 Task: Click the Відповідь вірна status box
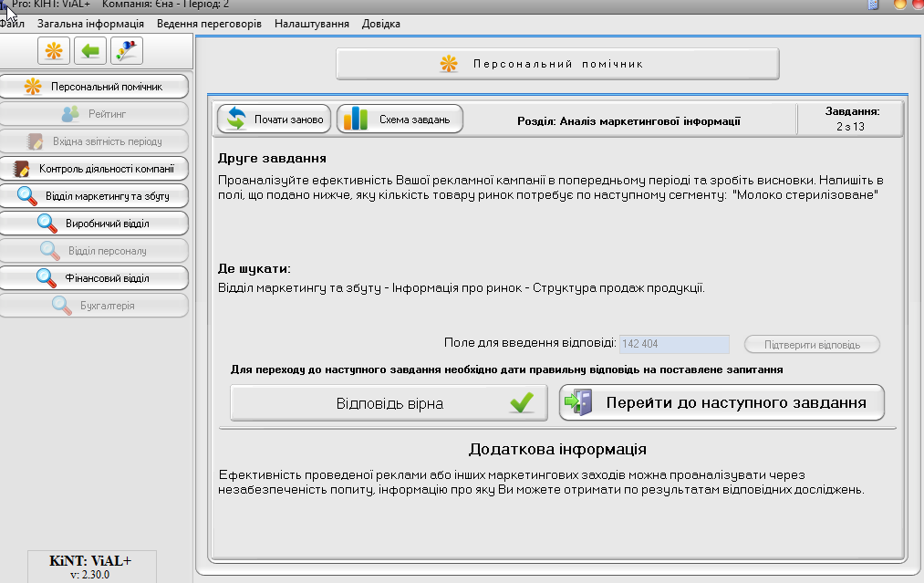click(x=389, y=403)
